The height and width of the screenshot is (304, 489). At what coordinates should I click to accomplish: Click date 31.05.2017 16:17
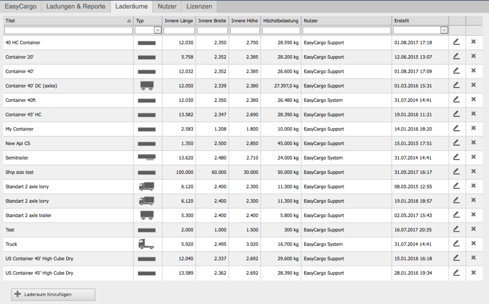pyautogui.click(x=413, y=172)
